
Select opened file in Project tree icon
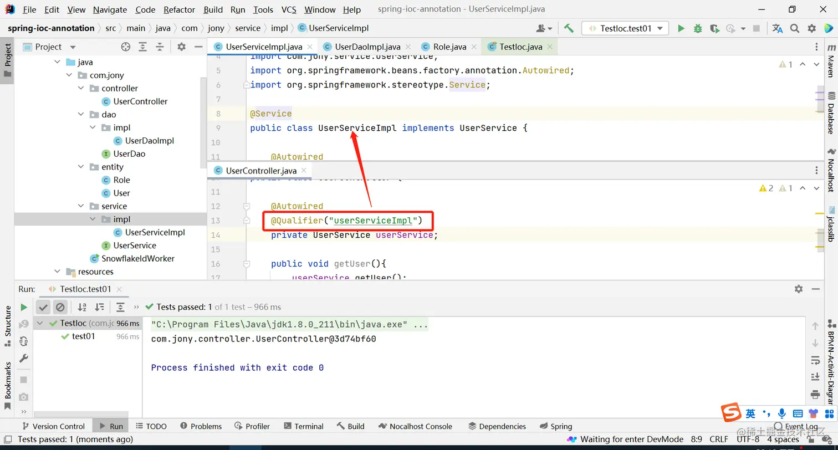(x=126, y=47)
